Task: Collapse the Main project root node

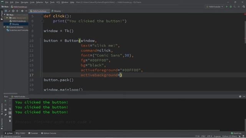Action: (x=5, y=15)
